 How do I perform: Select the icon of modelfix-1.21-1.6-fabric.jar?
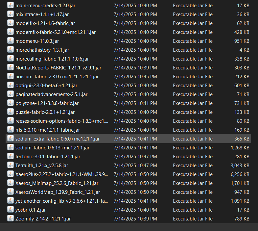pos(11,23)
